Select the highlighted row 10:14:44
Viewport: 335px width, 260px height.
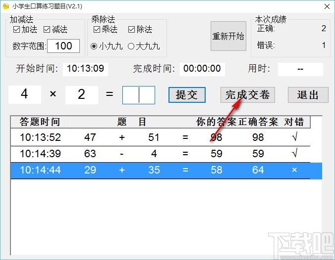click(166, 170)
